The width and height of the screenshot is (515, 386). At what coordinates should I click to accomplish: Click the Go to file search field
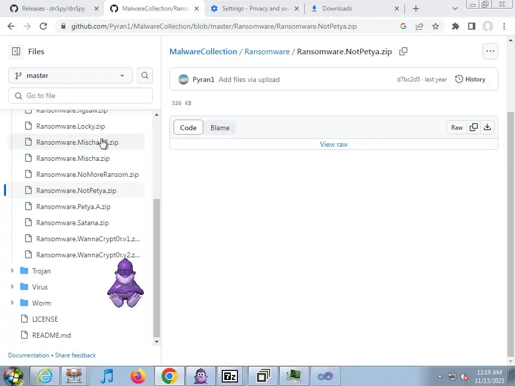coord(80,95)
